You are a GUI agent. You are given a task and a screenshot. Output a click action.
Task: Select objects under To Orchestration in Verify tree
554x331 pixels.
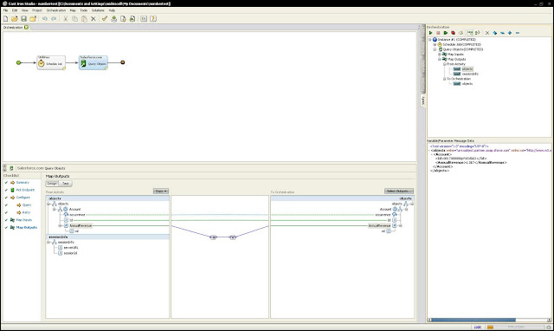pyautogui.click(x=467, y=84)
